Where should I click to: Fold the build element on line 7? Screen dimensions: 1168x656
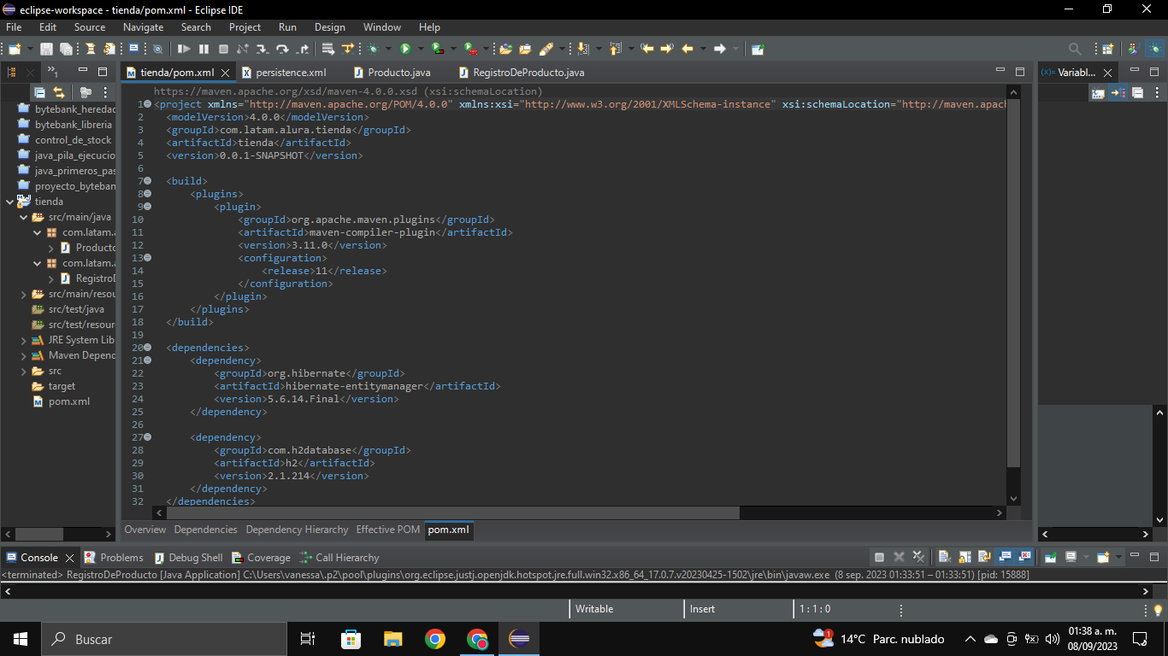147,181
